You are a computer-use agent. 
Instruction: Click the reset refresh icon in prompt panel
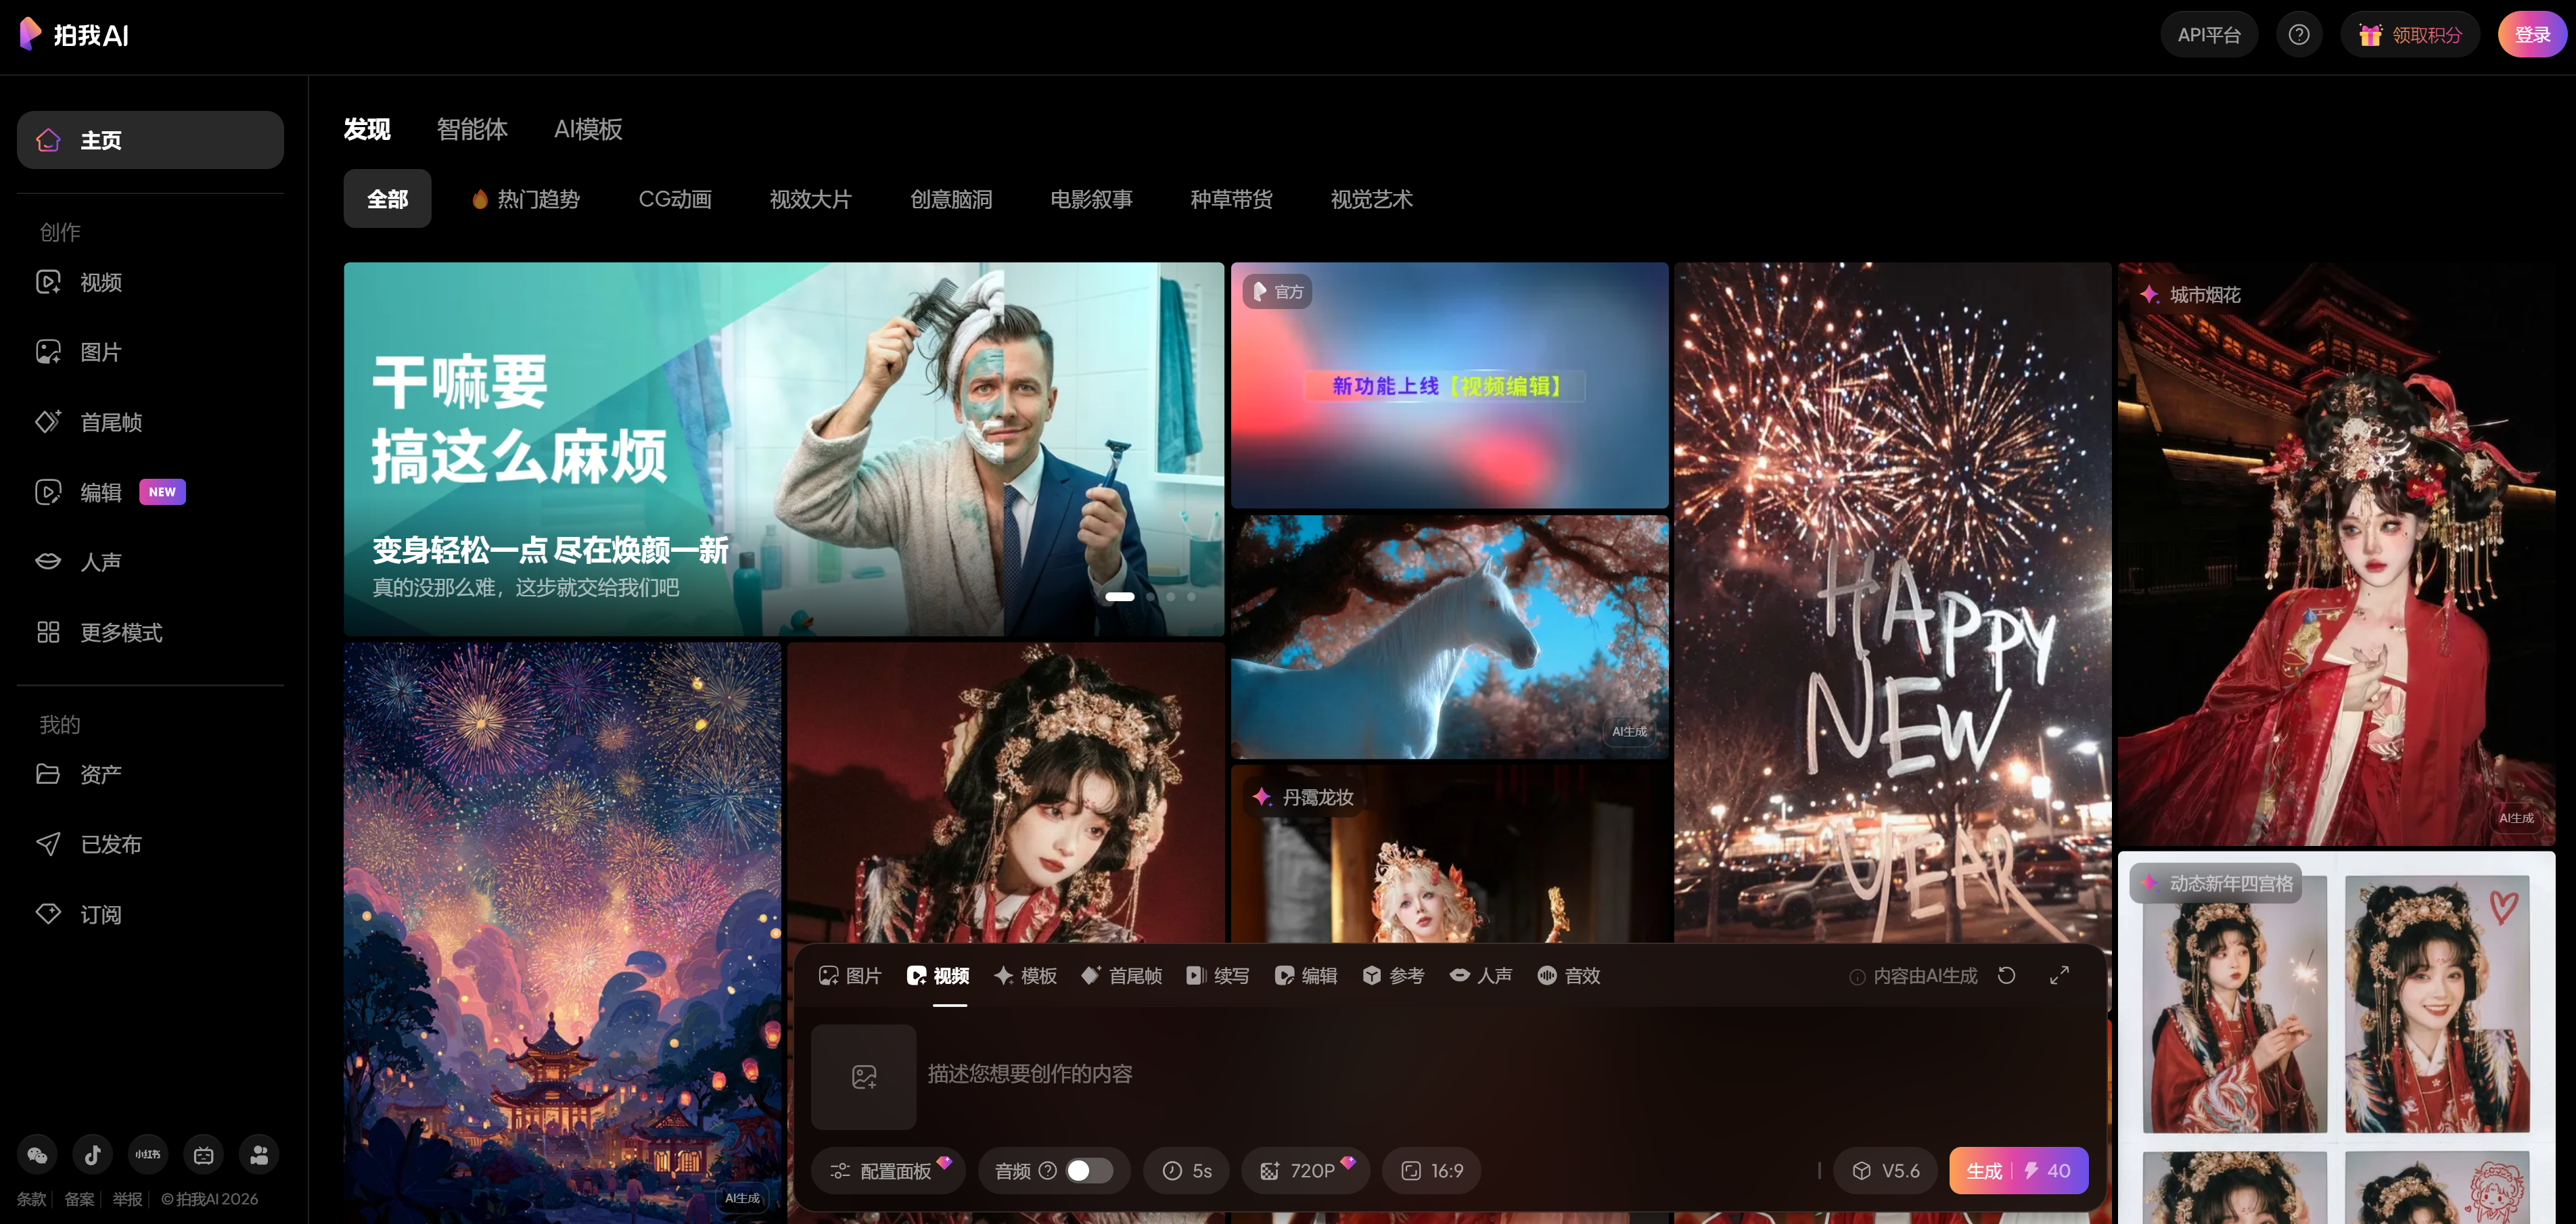point(2006,975)
